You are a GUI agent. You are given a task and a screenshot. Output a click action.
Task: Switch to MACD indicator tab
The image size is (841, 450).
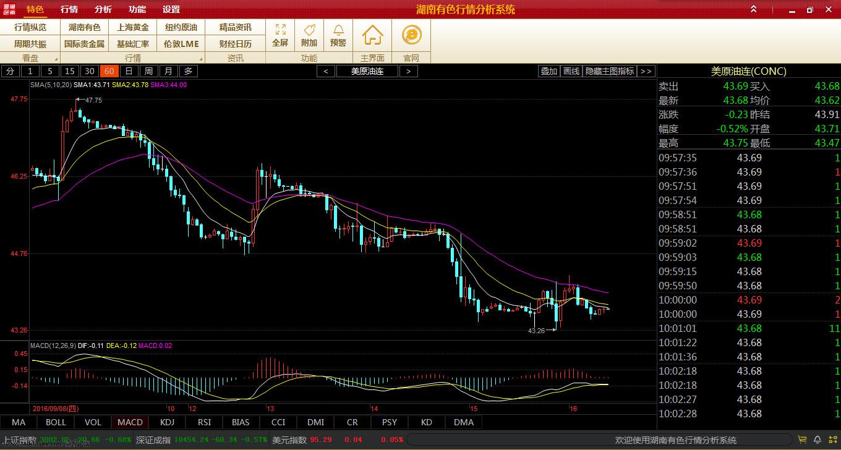click(x=130, y=422)
